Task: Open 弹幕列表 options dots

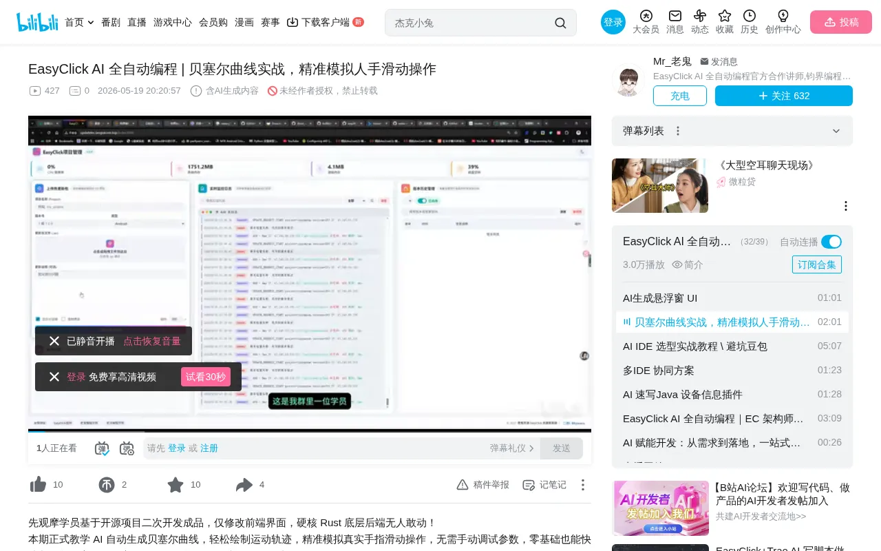Action: pos(678,131)
